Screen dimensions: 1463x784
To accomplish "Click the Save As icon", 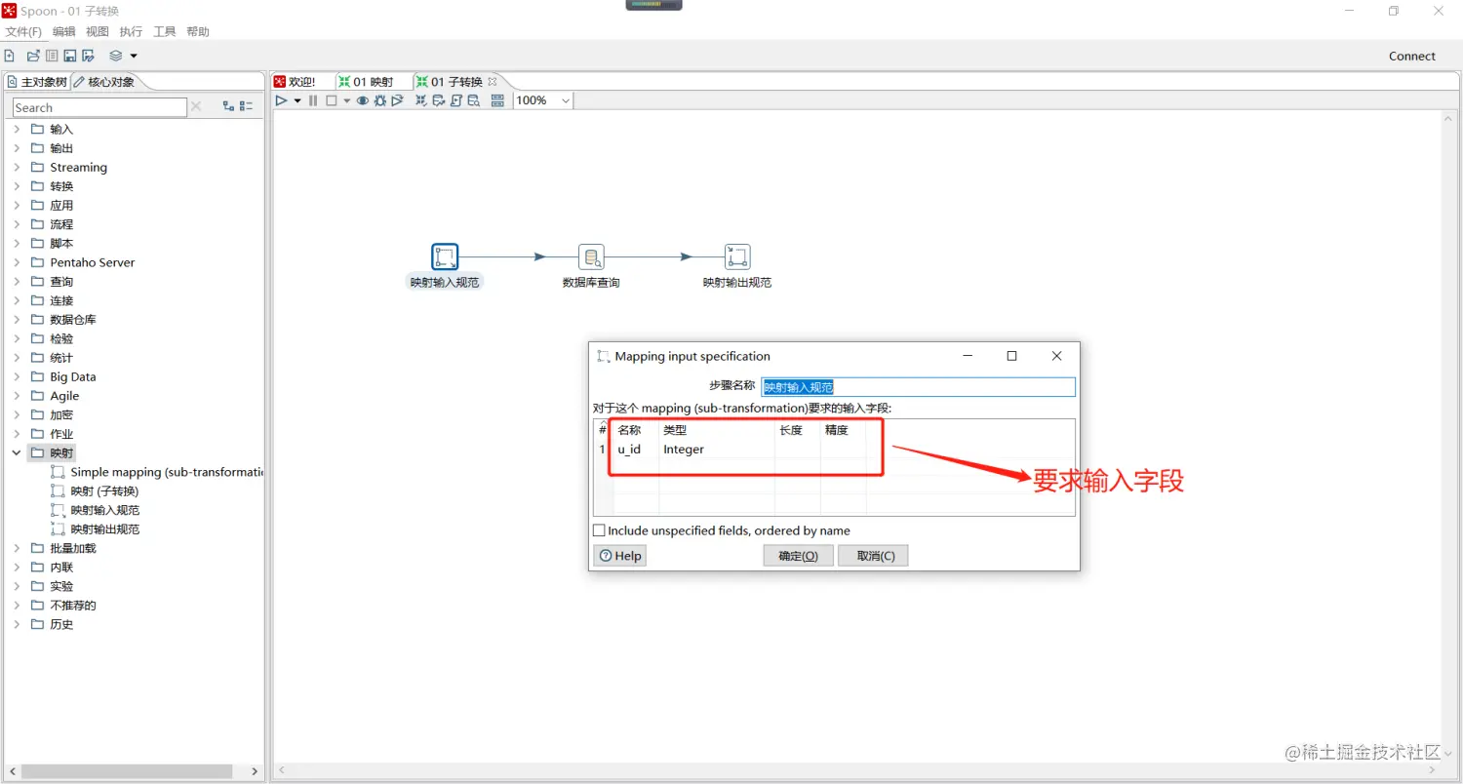I will click(88, 56).
